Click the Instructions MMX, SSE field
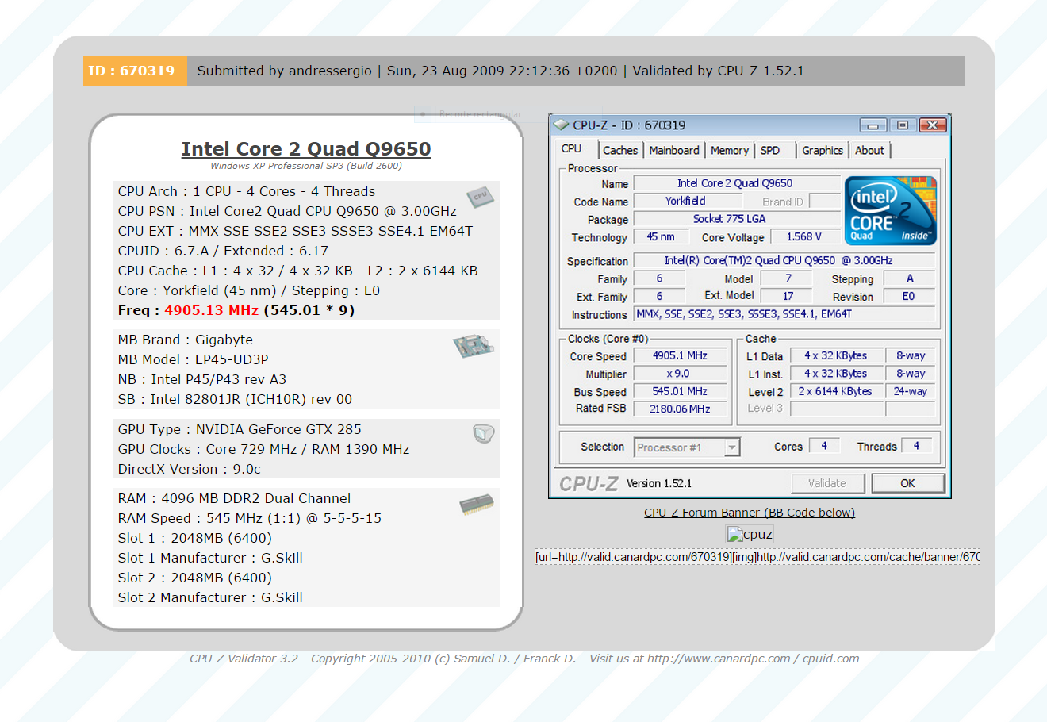 [x=784, y=314]
